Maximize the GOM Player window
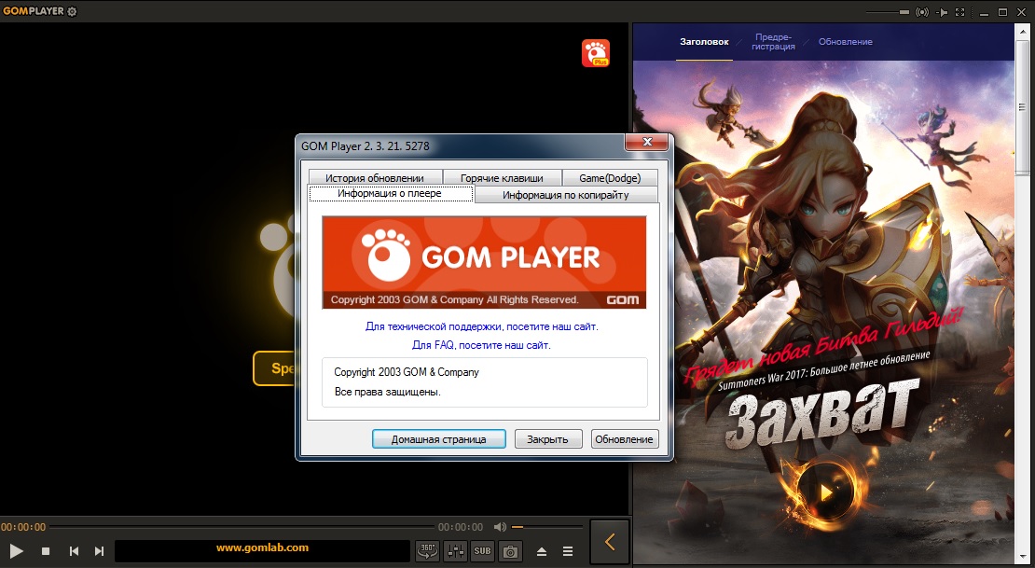This screenshot has height=568, width=1035. click(x=1002, y=12)
